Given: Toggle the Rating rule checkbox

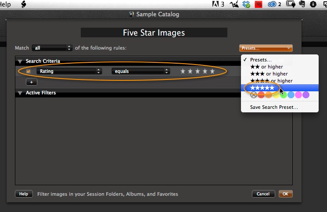Looking at the screenshot, I should [x=29, y=71].
